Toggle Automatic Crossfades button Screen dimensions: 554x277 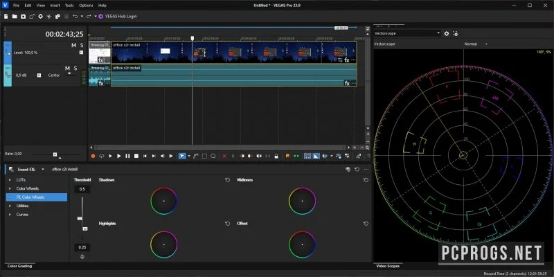(x=316, y=156)
